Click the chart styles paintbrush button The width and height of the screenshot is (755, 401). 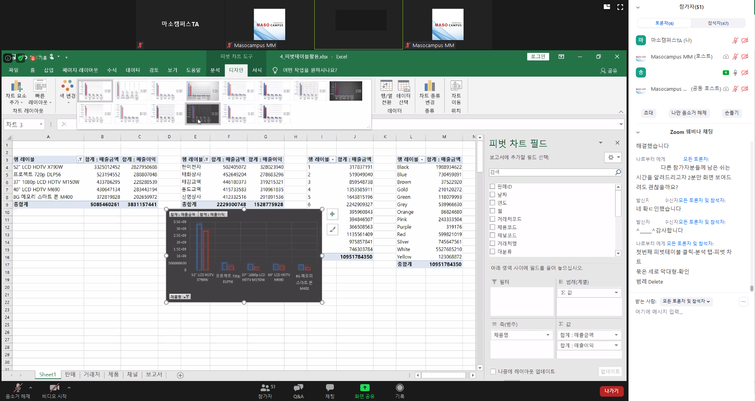coord(332,230)
